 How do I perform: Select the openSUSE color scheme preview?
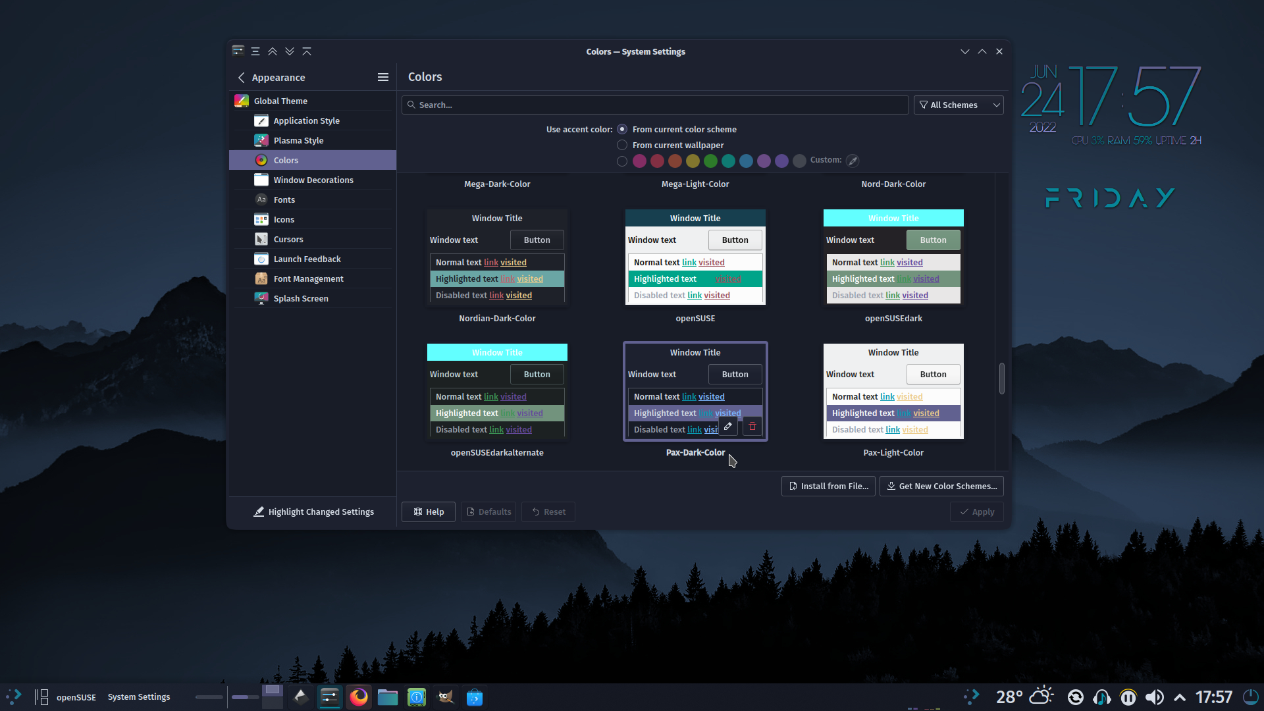[695, 257]
